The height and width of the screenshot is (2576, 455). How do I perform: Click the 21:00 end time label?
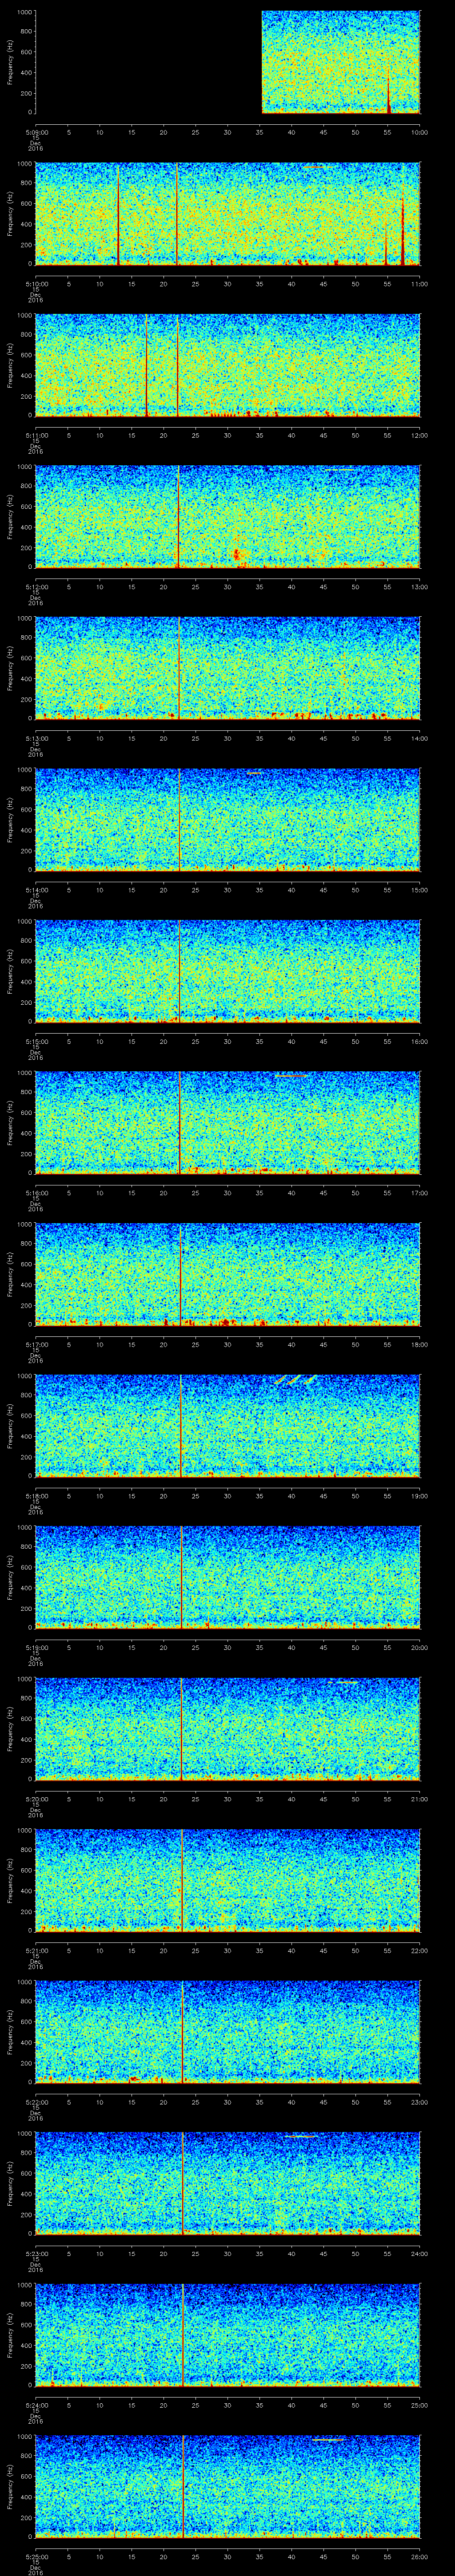419,1798
